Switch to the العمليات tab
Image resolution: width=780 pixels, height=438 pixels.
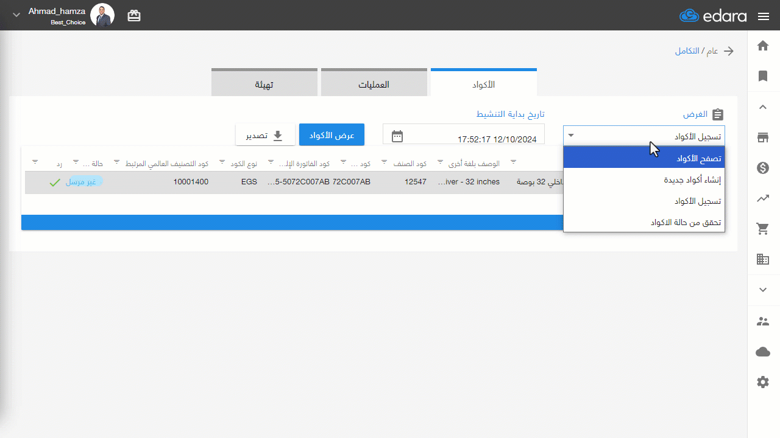[x=374, y=83]
